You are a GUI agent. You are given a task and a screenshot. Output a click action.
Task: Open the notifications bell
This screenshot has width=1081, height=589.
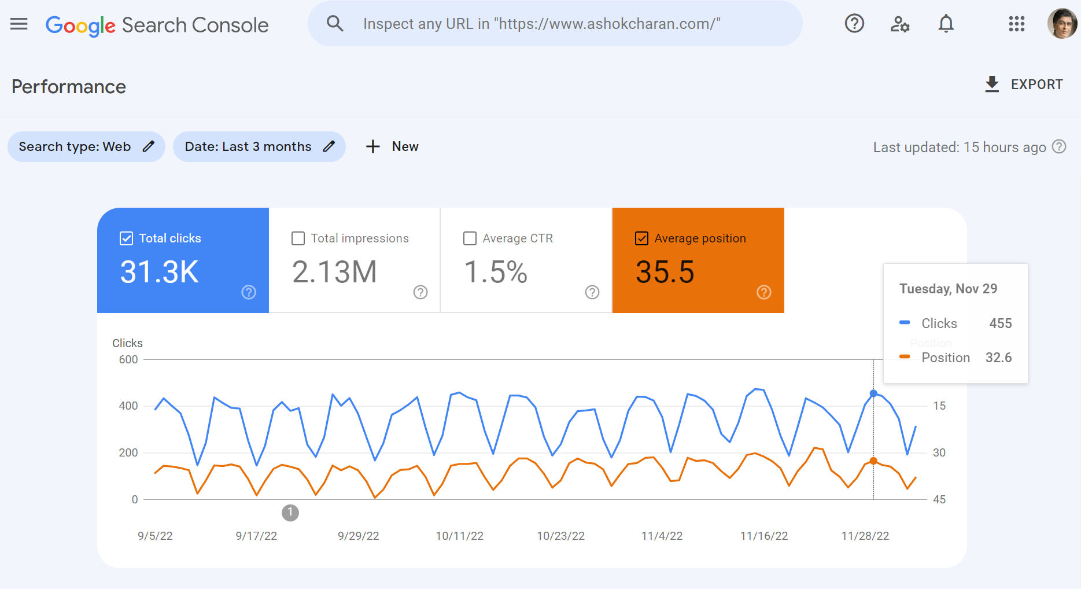click(946, 24)
